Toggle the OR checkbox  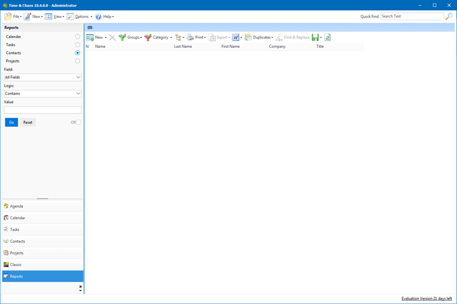79,122
